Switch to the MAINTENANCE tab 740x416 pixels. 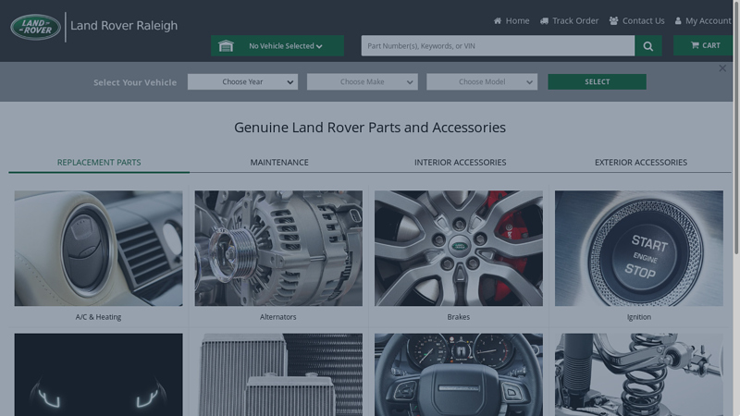pos(279,163)
